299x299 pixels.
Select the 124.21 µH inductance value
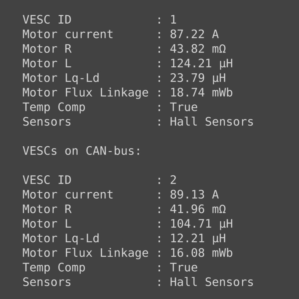pyautogui.click(x=201, y=63)
